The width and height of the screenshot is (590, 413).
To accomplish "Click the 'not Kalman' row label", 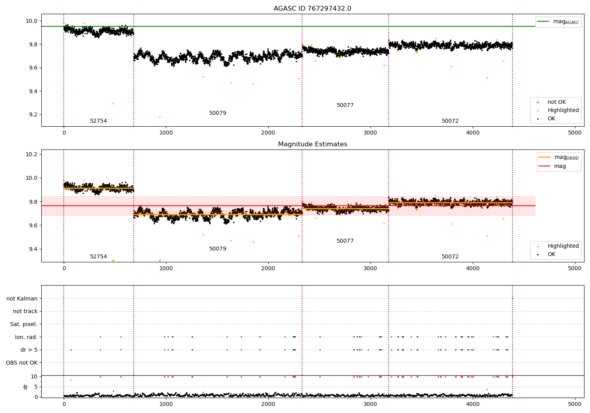I will click(22, 299).
